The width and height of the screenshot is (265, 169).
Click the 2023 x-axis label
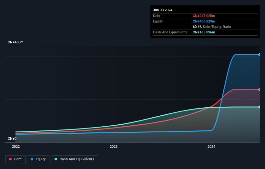[114, 147]
